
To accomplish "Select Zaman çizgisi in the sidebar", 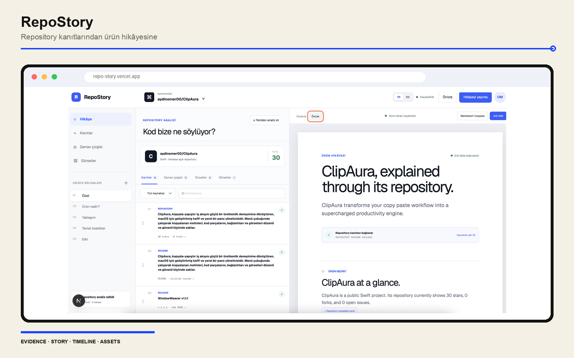I will [x=101, y=147].
